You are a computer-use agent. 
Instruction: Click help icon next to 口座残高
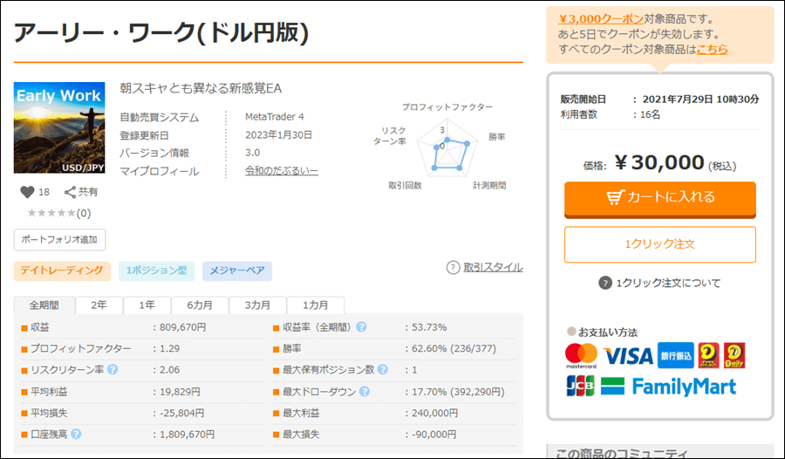(x=76, y=434)
